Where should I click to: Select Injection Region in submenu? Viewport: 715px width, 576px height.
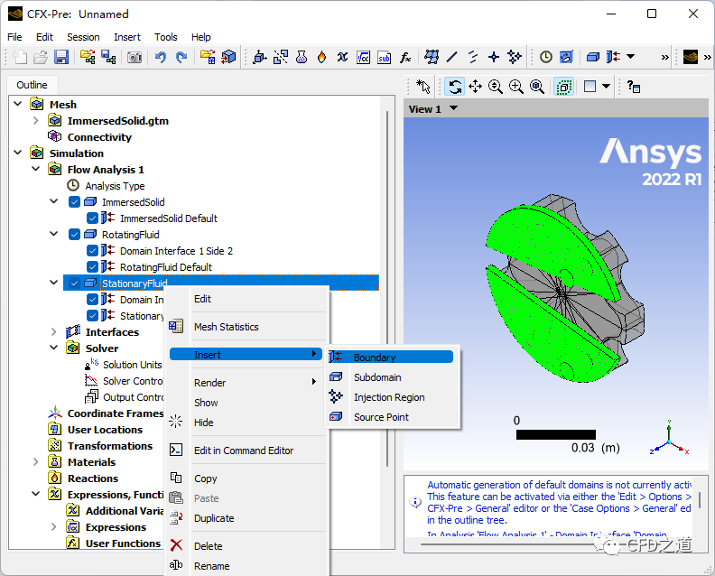390,397
